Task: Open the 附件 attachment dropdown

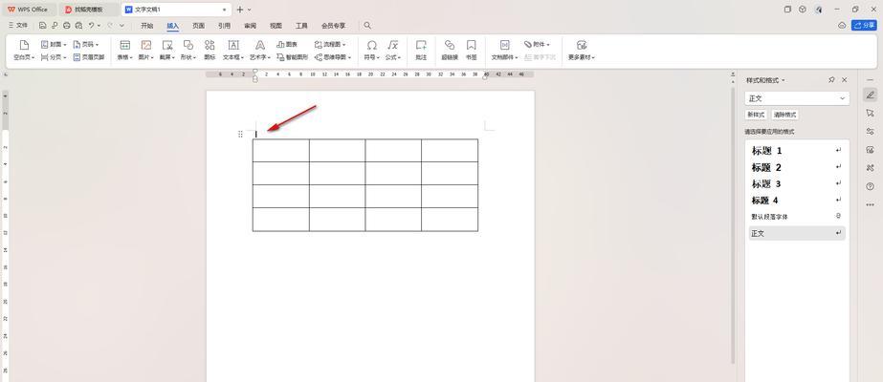Action: click(x=537, y=44)
